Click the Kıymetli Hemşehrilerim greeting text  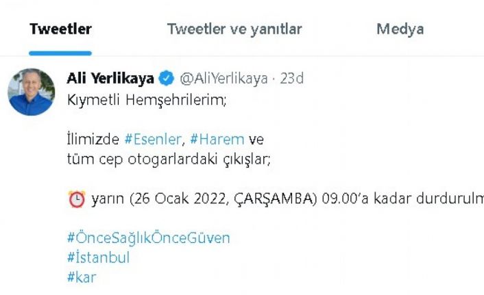(147, 100)
